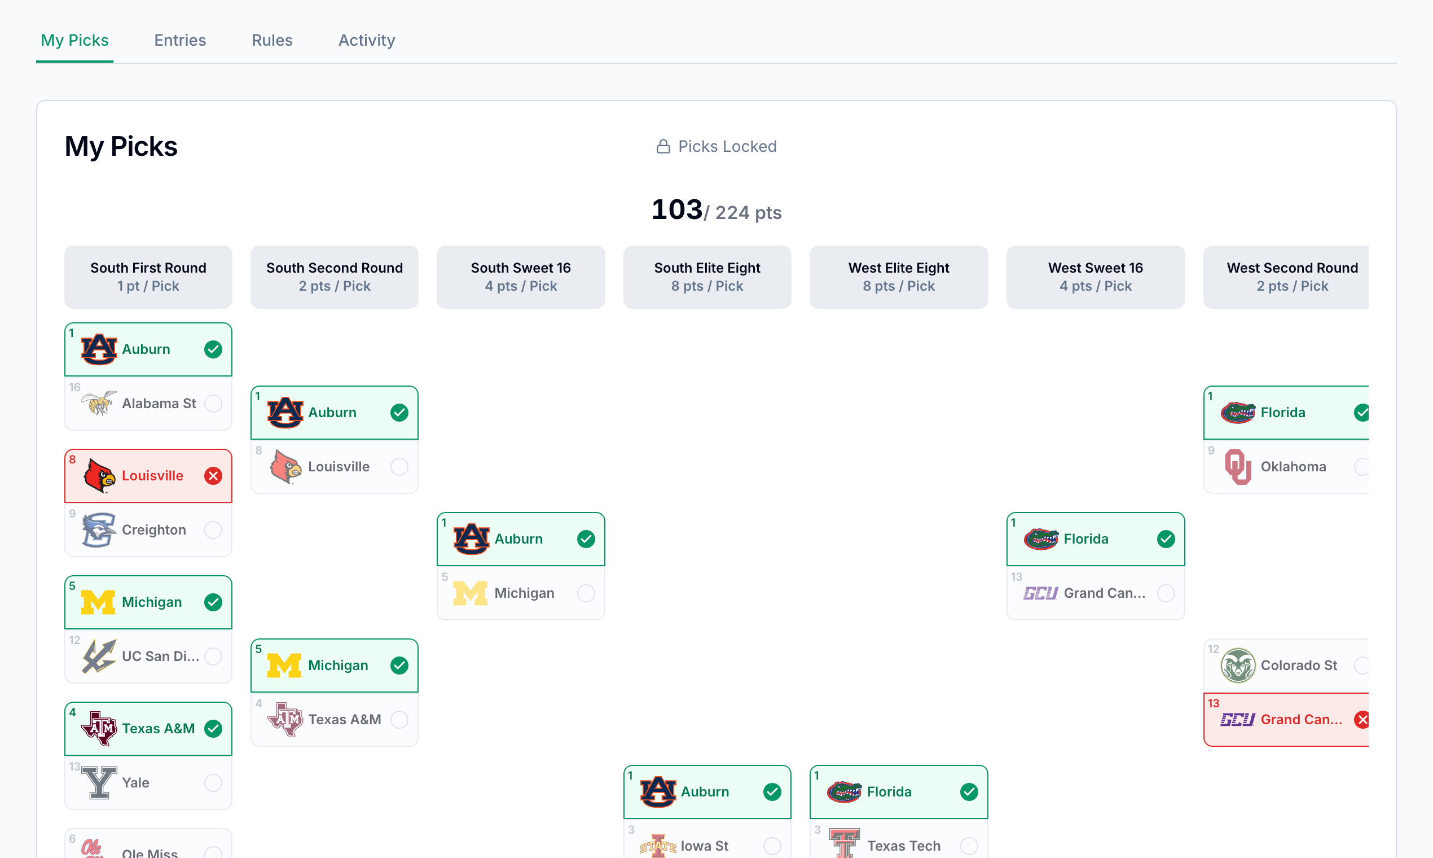This screenshot has height=858, width=1433.
Task: Select the Alabama St radio button
Action: click(x=213, y=403)
